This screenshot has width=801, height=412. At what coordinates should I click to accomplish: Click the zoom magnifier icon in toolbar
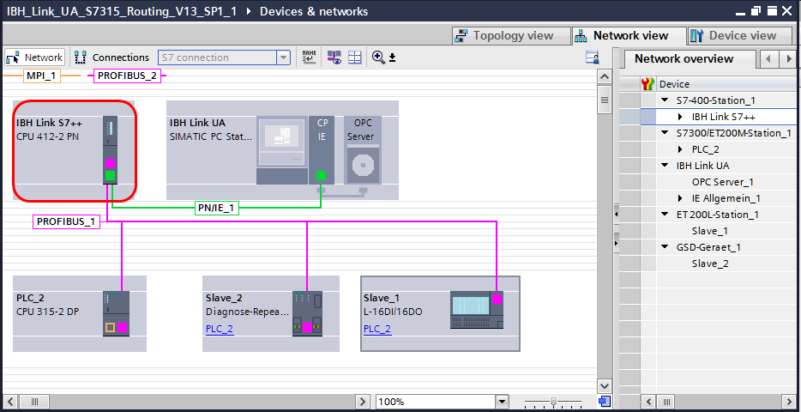point(378,58)
